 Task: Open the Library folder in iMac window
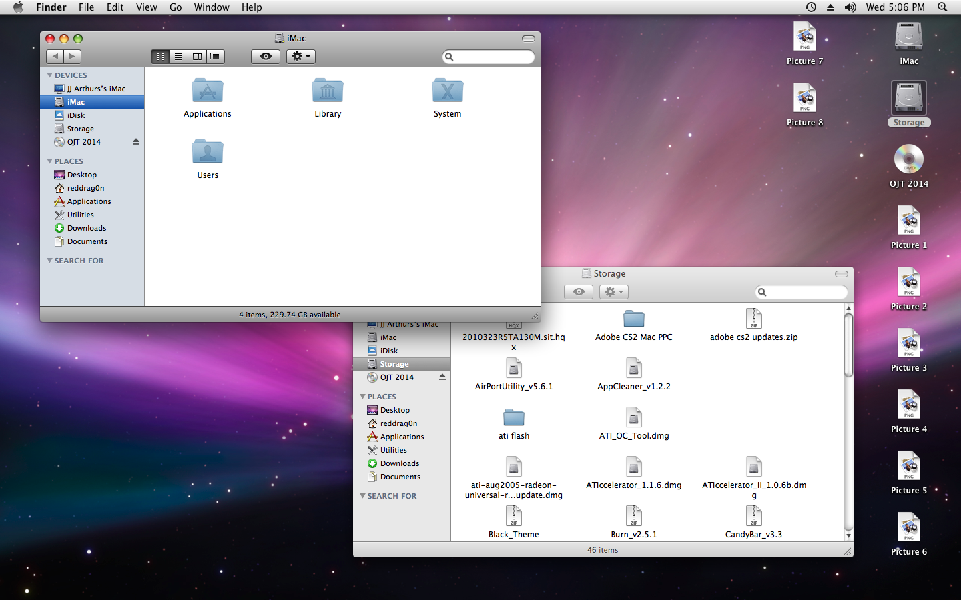[x=328, y=91]
